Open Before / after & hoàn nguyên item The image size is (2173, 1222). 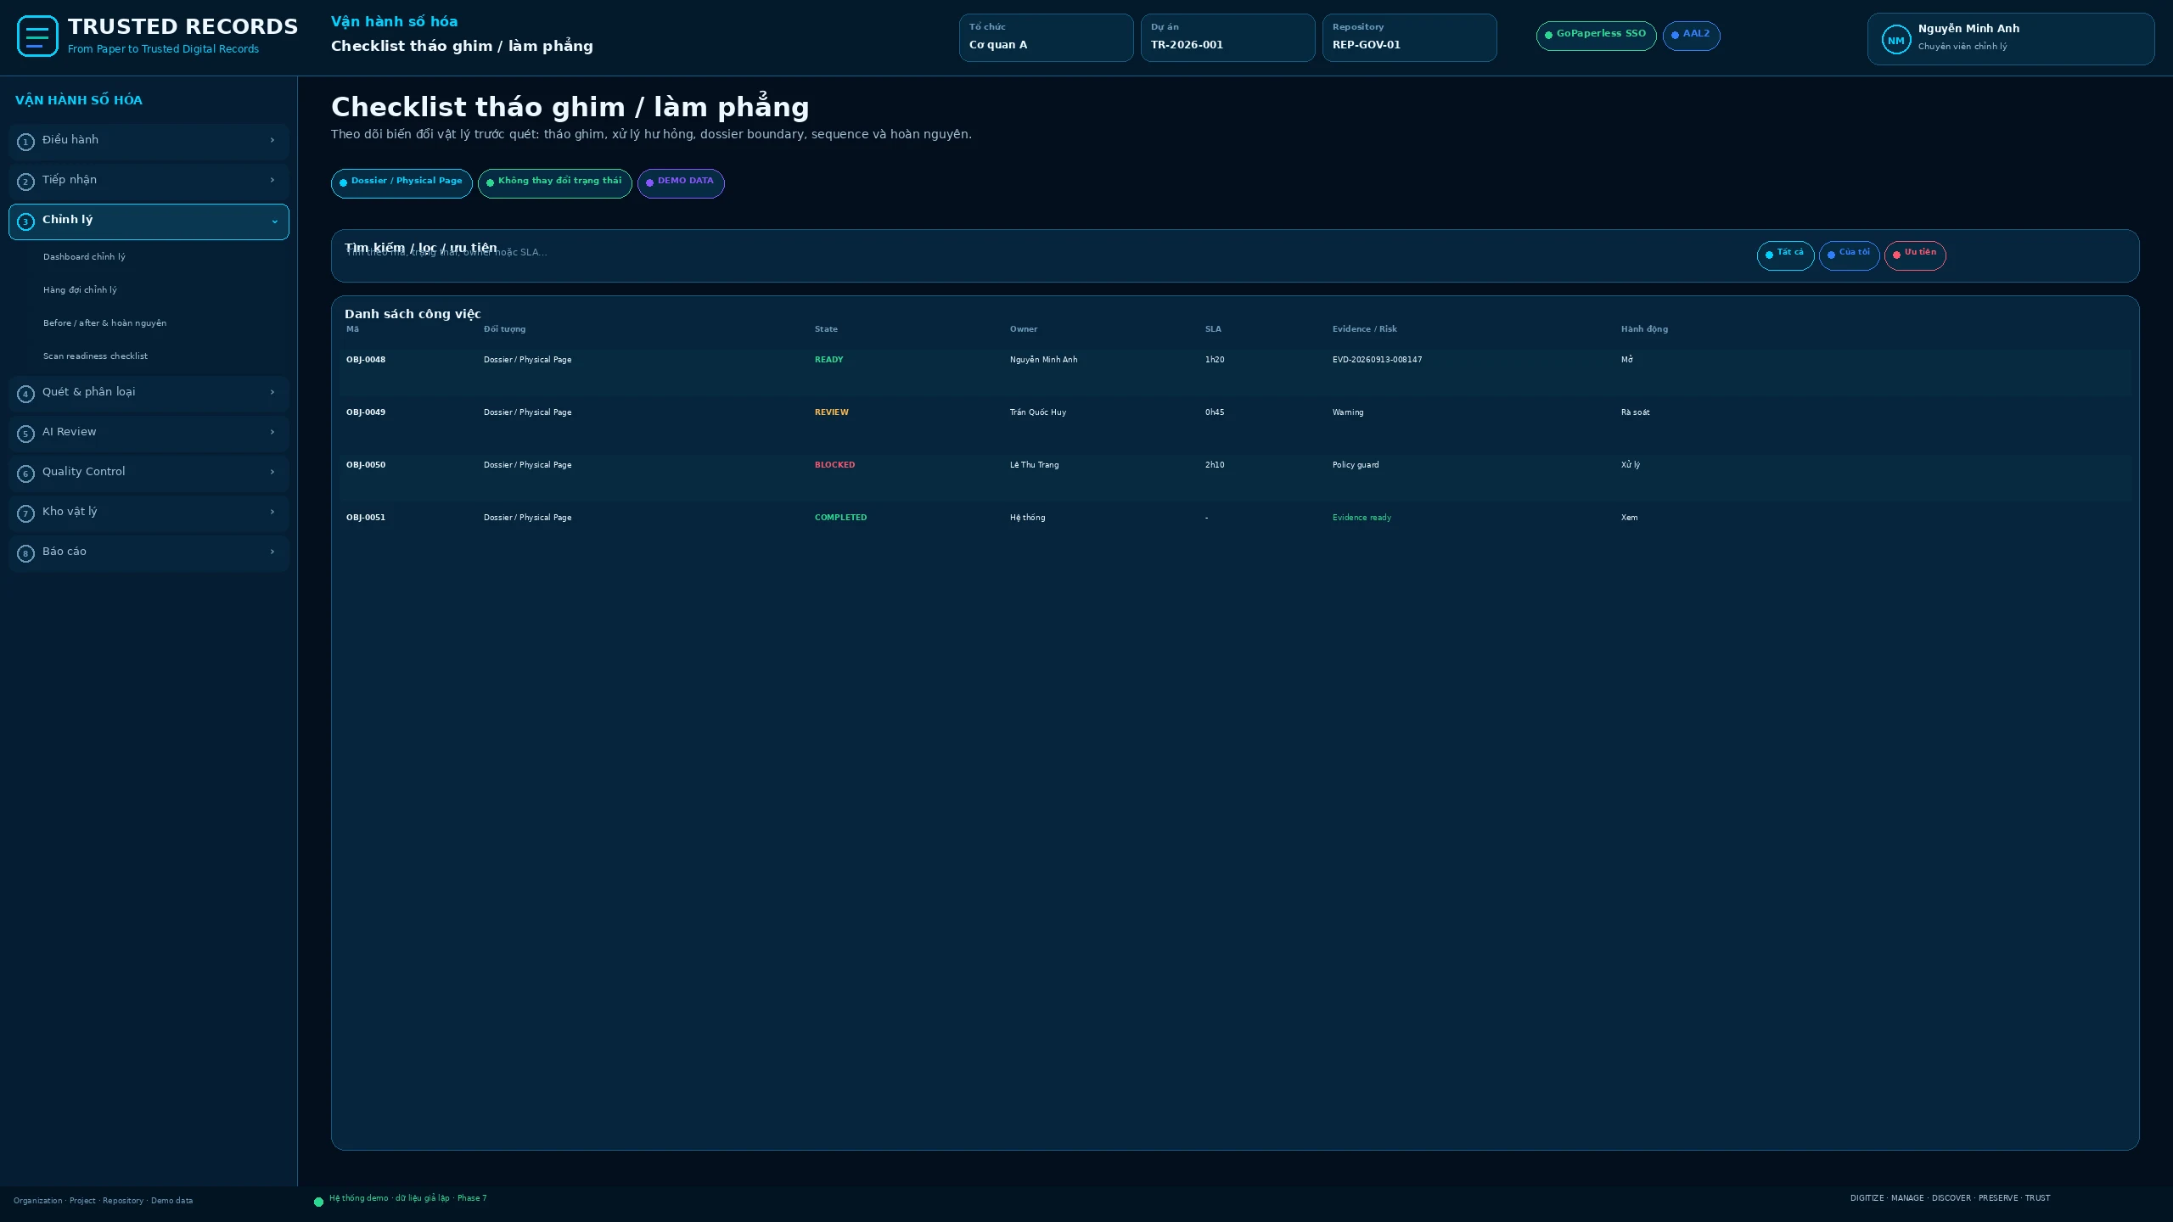click(x=104, y=322)
